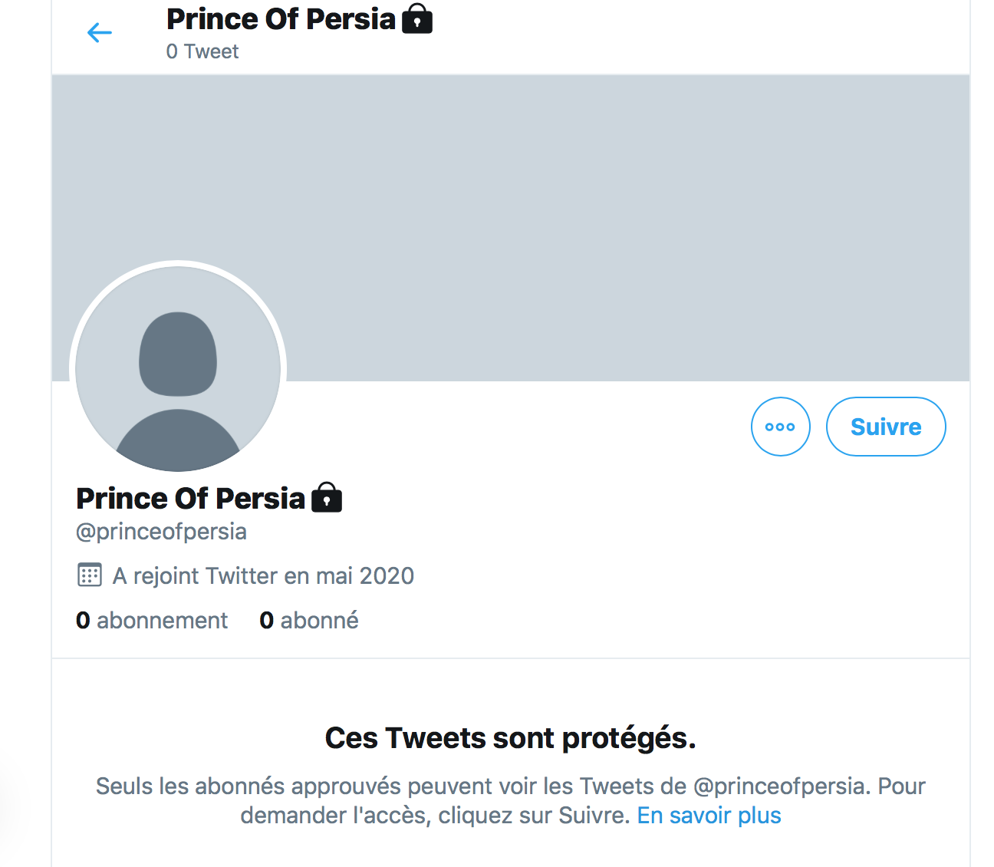
Task: Open the default profile avatar picture
Action: point(178,370)
